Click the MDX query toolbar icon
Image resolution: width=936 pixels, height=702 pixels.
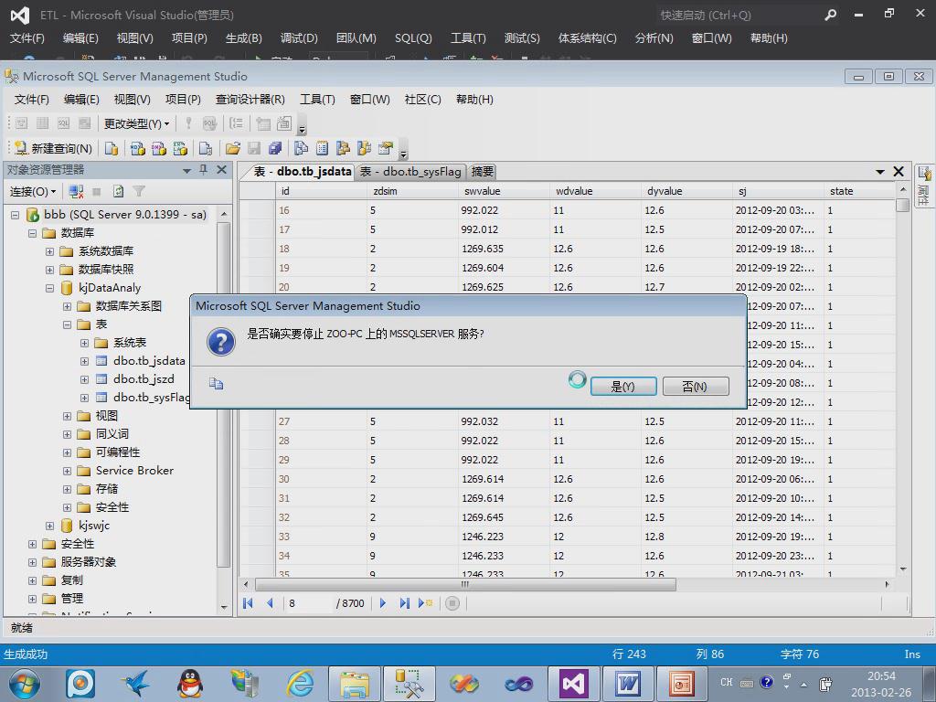(138, 148)
